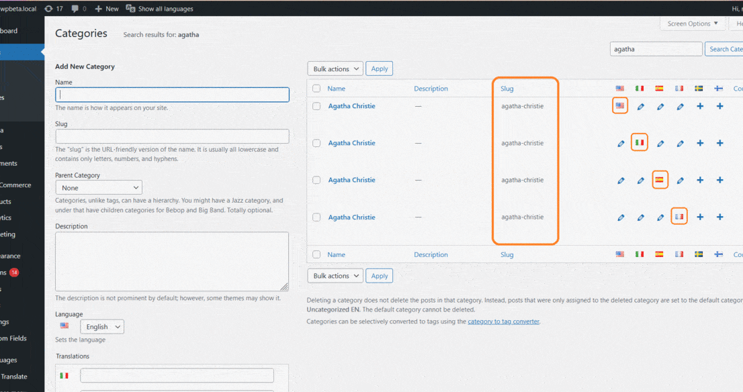Click the Spanish flag in third Agatha row
743x392 pixels.
pyautogui.click(x=659, y=179)
